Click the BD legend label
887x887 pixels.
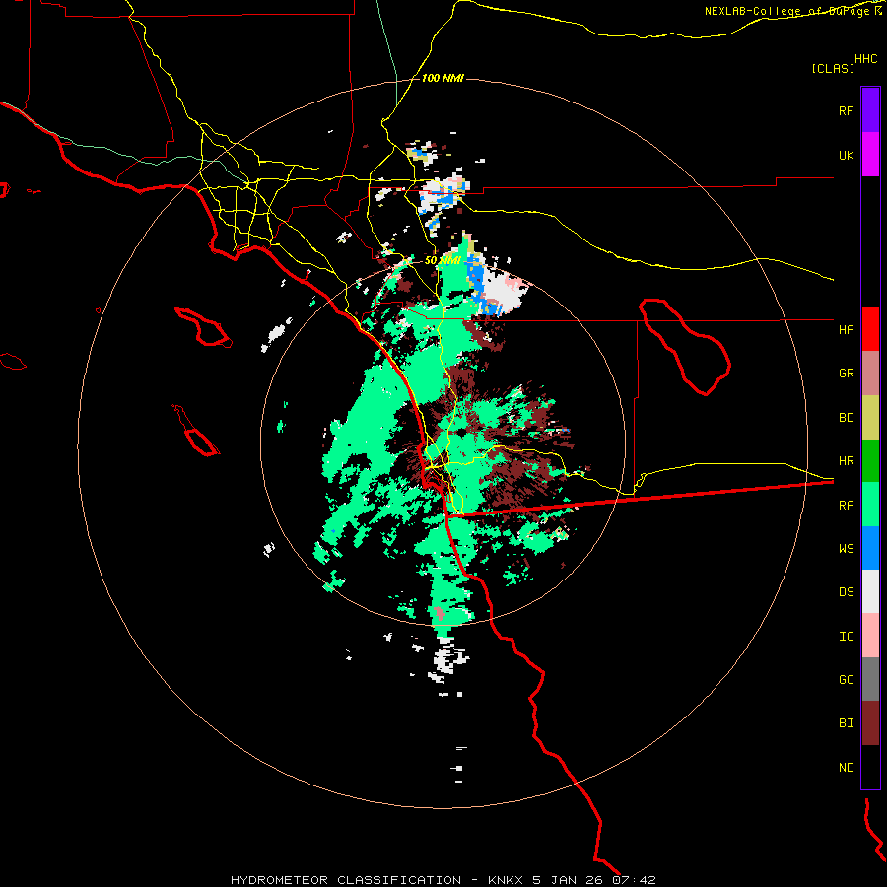point(846,418)
